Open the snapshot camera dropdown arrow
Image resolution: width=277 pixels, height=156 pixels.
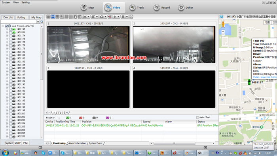(105, 17)
